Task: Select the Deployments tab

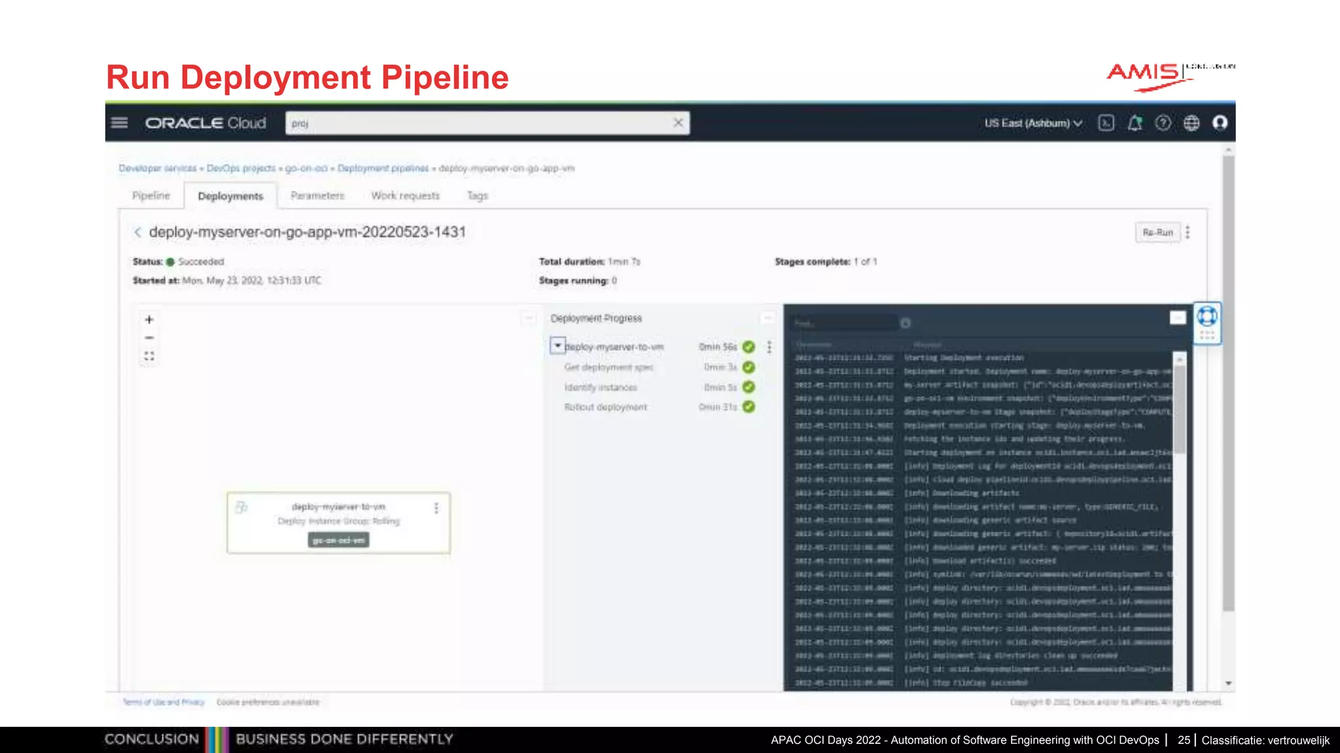Action: click(x=230, y=196)
